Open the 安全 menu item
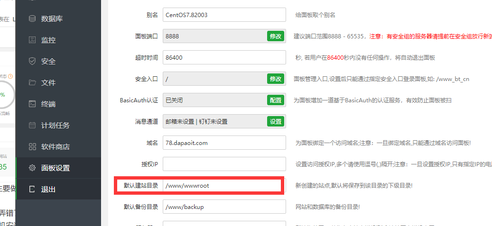This screenshot has width=492, height=226. 58,62
